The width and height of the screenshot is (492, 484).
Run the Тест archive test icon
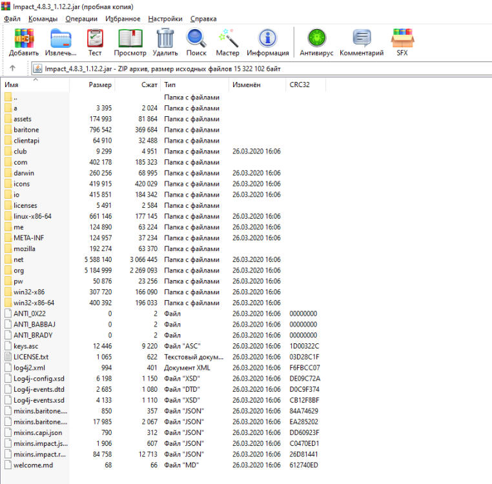pyautogui.click(x=95, y=38)
